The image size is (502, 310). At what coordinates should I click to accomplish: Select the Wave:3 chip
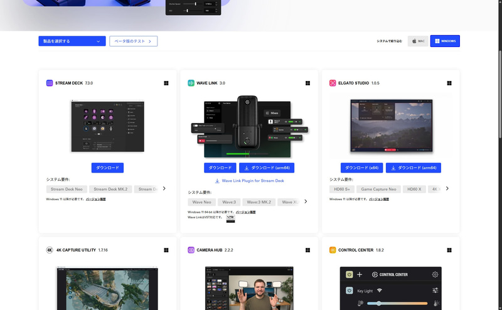(229, 202)
